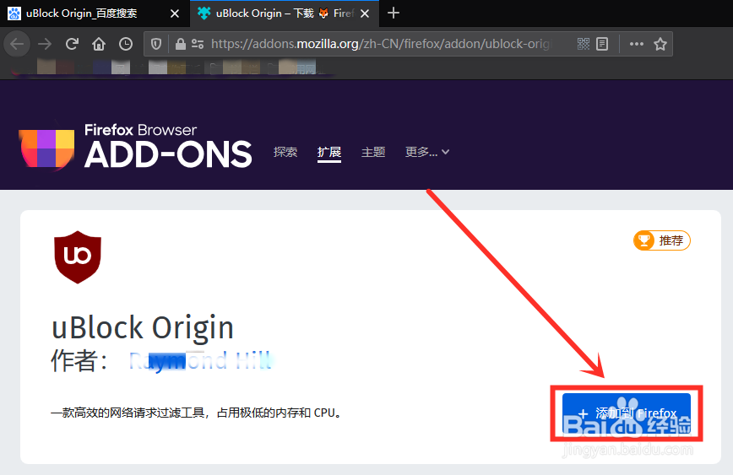Close the Baidu search tab
This screenshot has width=733, height=475.
[175, 13]
